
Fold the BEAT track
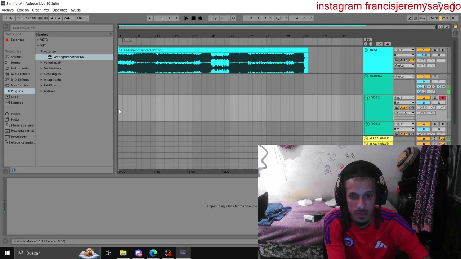click(x=366, y=50)
